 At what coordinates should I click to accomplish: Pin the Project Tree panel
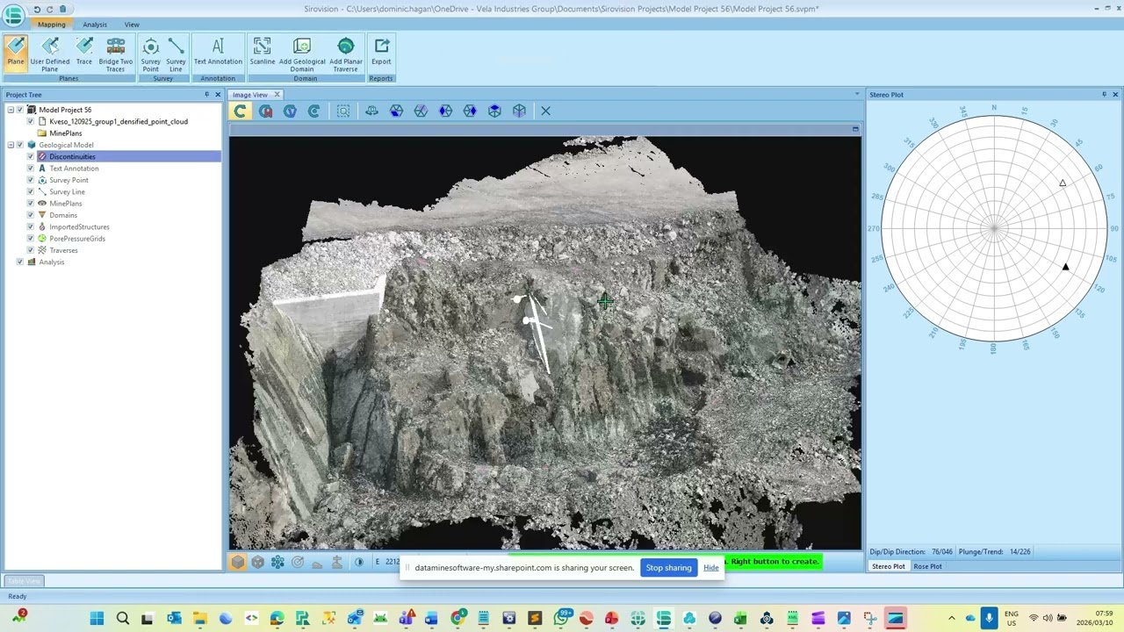point(207,95)
